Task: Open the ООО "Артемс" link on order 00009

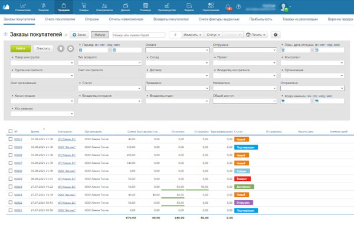Action: [x=67, y=147]
